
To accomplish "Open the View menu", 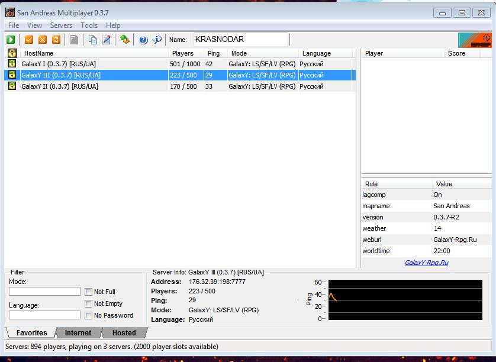I will (x=34, y=25).
